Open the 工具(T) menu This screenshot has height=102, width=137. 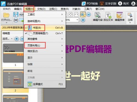(88, 9)
